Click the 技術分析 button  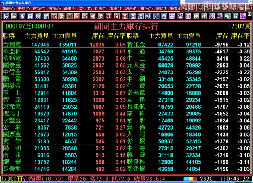pos(200,7)
